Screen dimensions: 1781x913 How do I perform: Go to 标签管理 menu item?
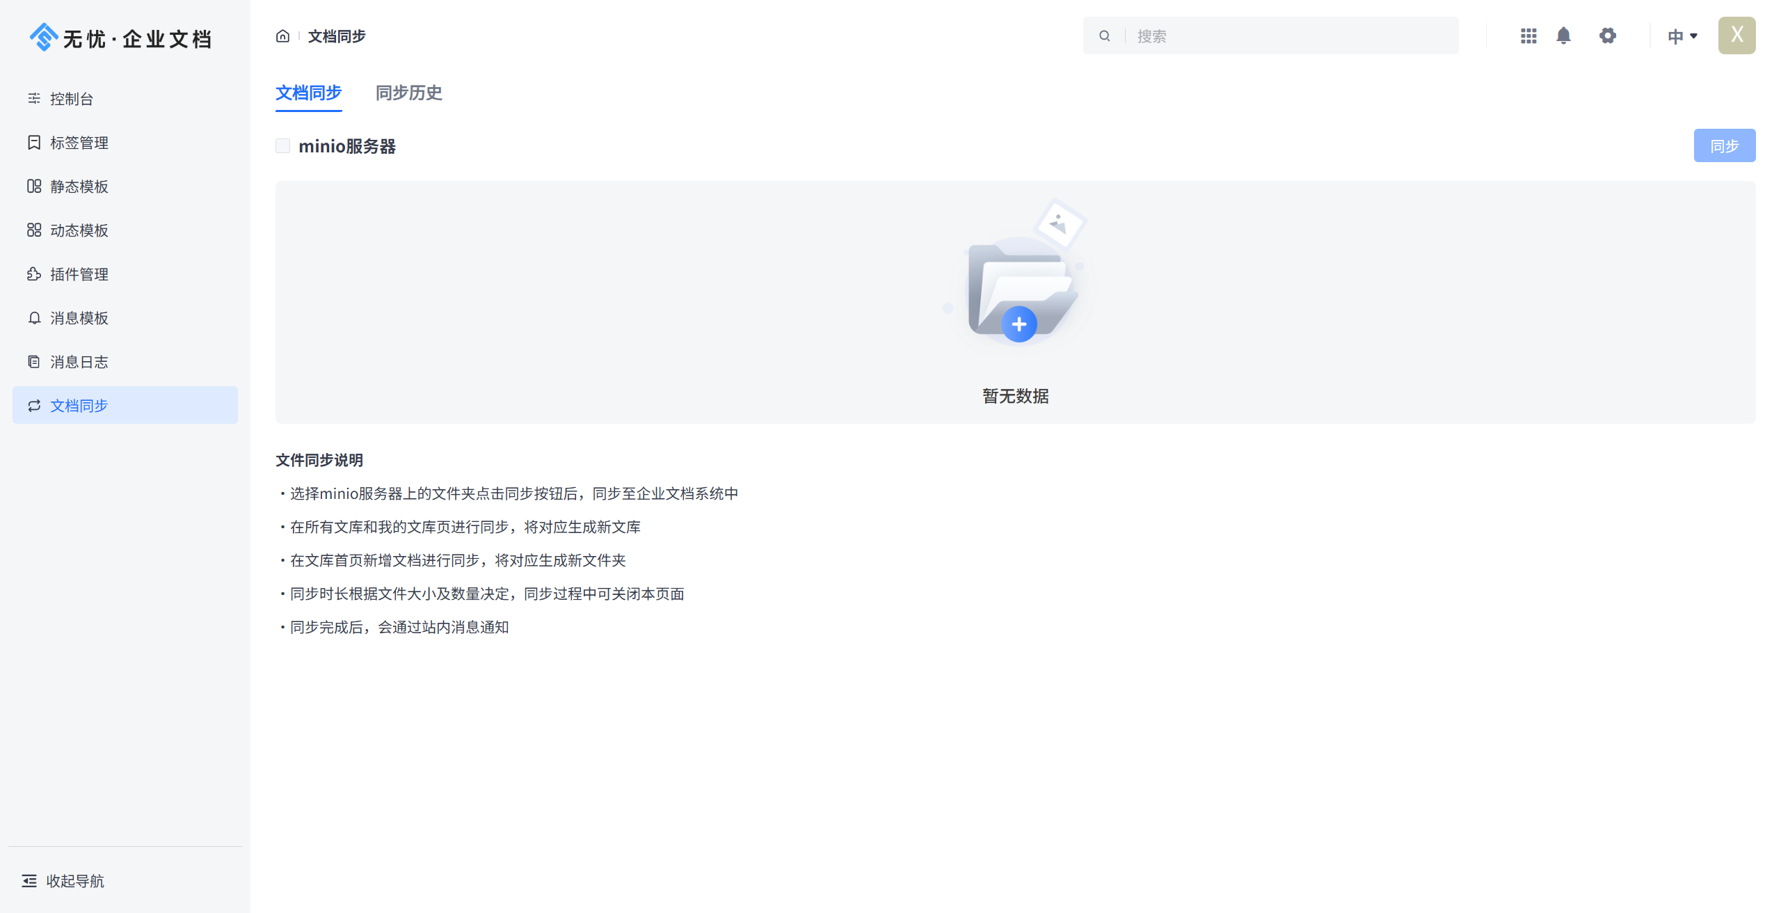point(79,143)
